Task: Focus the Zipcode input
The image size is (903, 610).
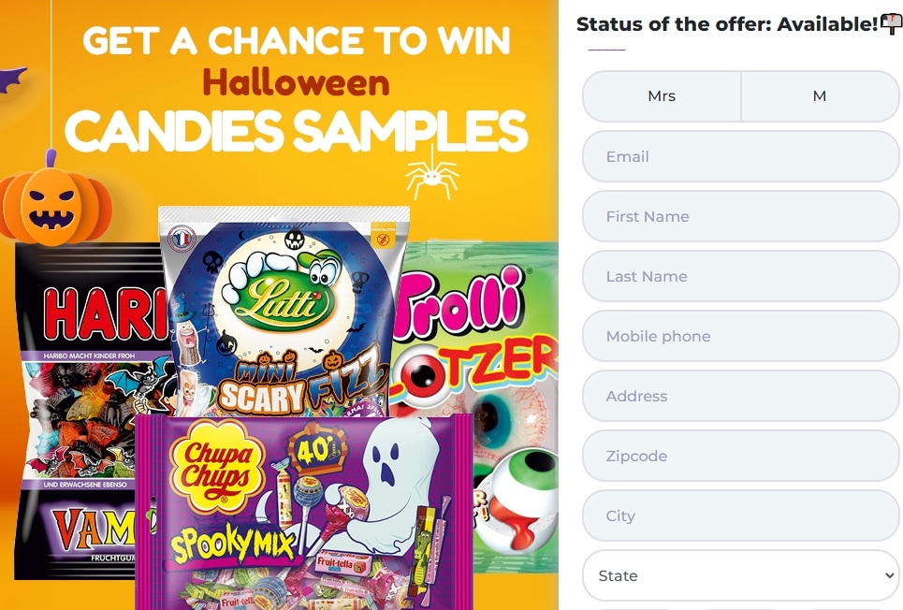Action: pyautogui.click(x=740, y=456)
